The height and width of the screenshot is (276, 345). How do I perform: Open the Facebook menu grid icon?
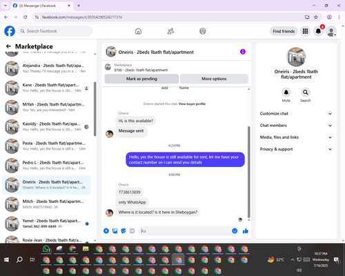point(305,31)
